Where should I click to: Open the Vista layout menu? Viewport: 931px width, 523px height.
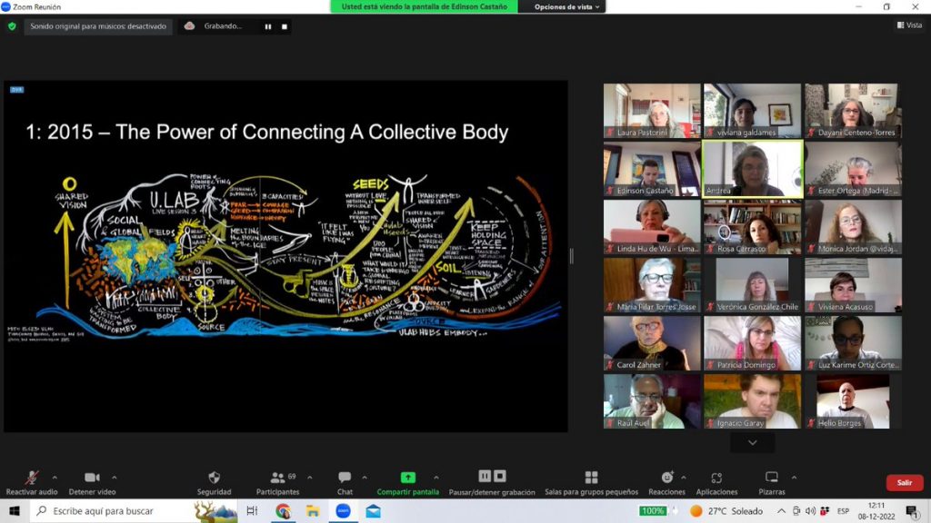[x=908, y=25]
